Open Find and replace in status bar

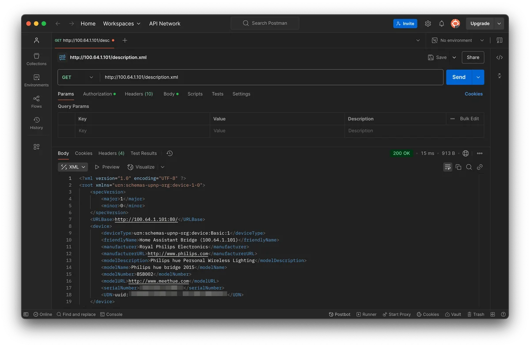pos(76,314)
